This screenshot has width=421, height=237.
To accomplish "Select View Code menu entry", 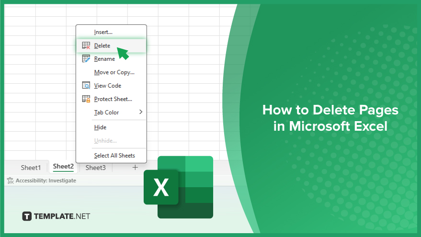I will pyautogui.click(x=111, y=86).
